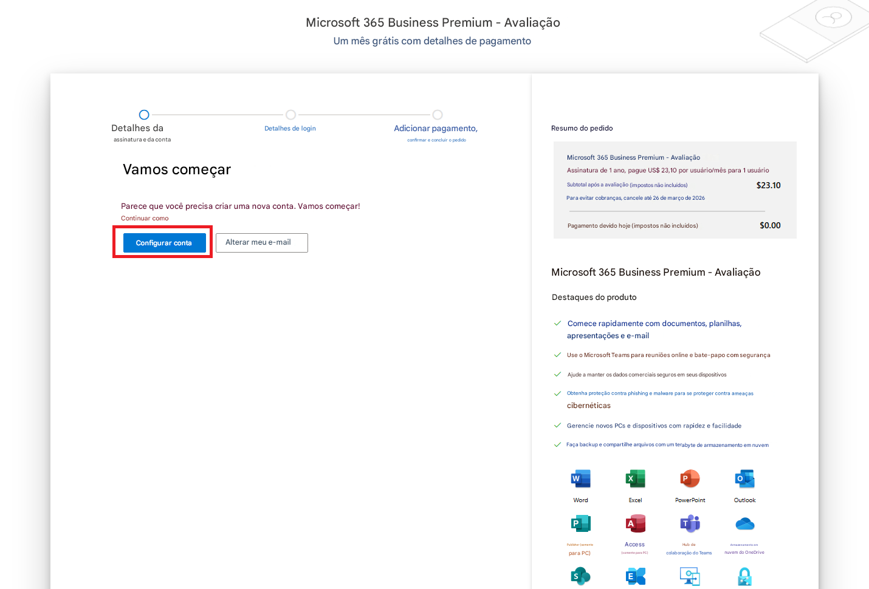Click the Vamos começar heading
869x589 pixels.
[177, 170]
